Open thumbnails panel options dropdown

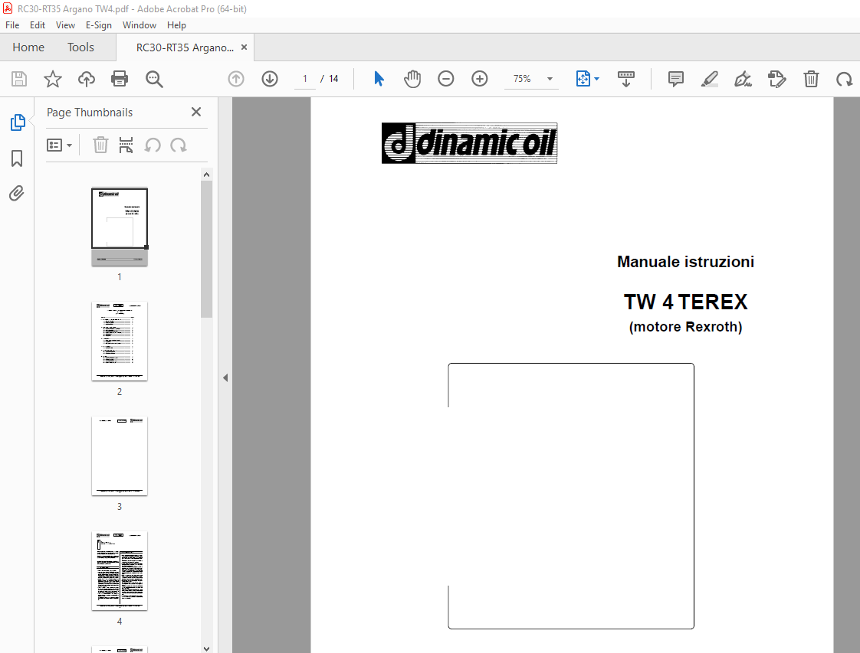[59, 145]
